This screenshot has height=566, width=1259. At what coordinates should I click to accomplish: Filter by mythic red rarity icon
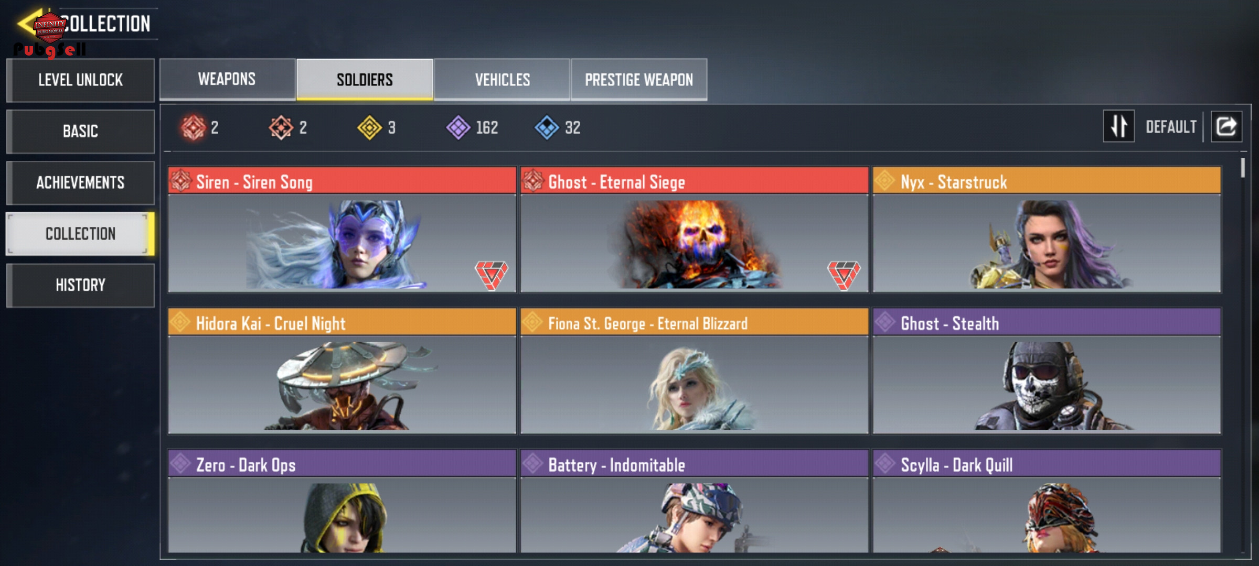pos(193,127)
